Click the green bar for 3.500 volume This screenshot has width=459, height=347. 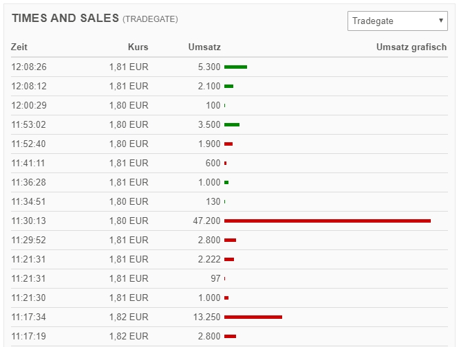click(232, 124)
